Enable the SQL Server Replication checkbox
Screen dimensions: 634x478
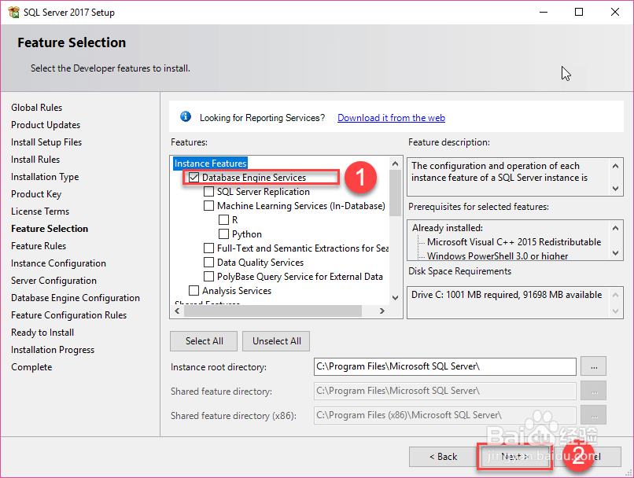208,192
